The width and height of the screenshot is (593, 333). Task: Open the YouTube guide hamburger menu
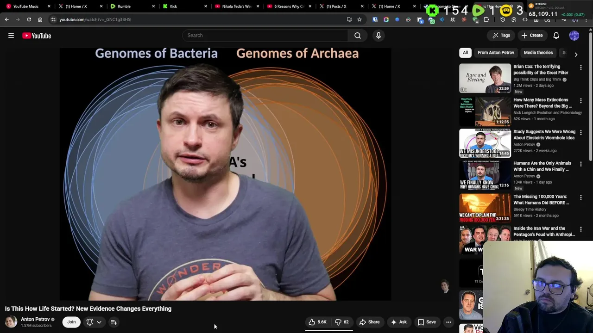11,36
